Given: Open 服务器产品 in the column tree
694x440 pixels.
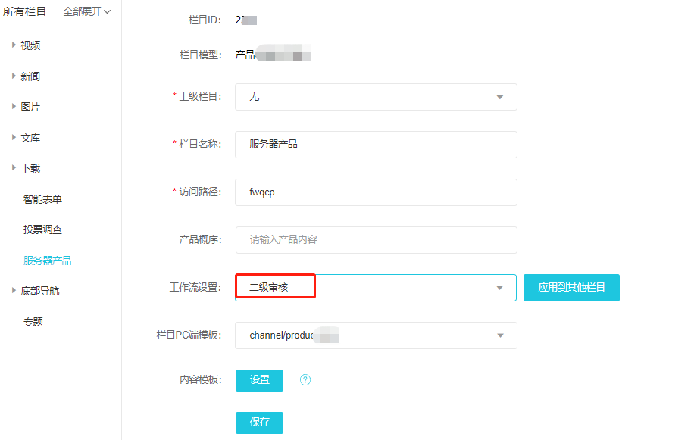Looking at the screenshot, I should (x=47, y=261).
